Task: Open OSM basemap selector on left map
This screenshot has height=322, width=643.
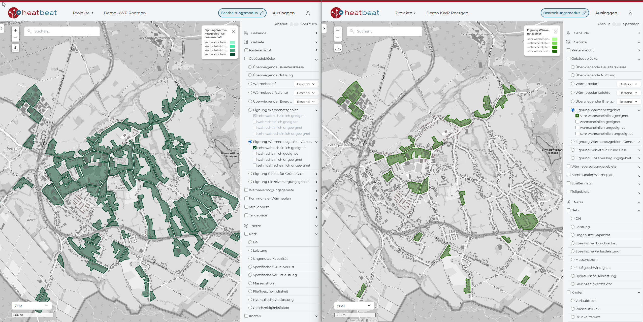Action: pyautogui.click(x=31, y=306)
